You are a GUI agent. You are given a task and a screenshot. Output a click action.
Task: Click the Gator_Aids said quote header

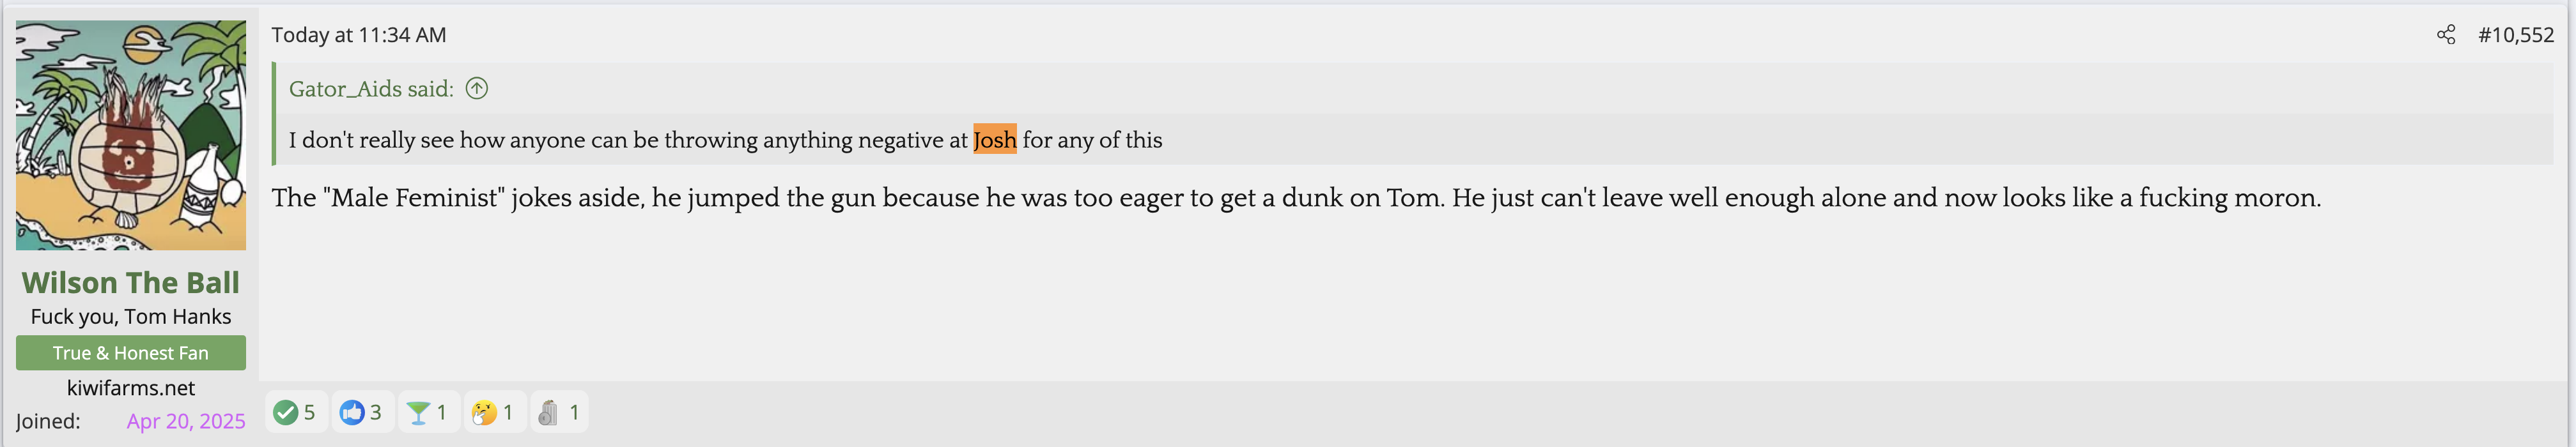(371, 89)
